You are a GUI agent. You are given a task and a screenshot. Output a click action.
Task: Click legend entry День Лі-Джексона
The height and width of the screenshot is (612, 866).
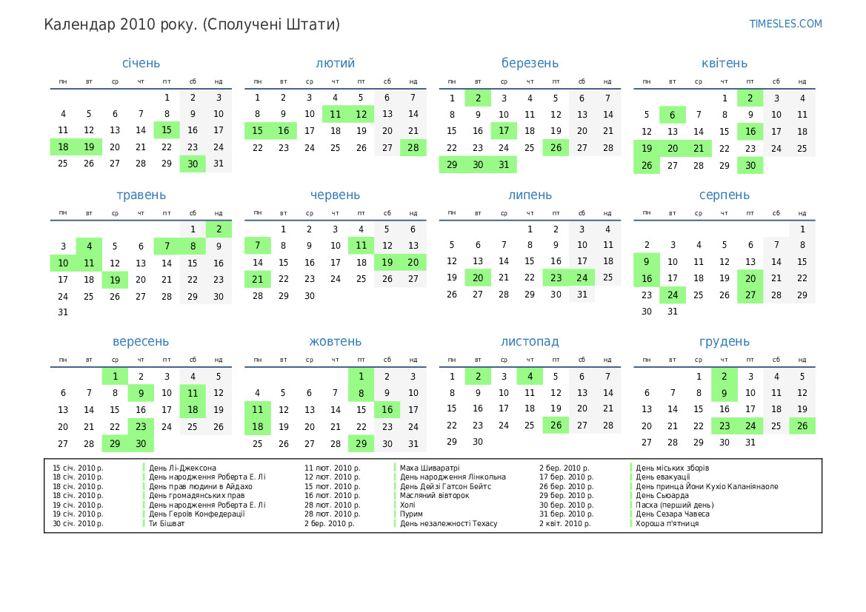point(182,468)
